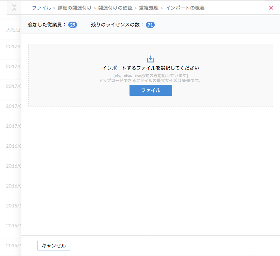
Task: Click the 5MB maximum file size note
Action: point(150,80)
